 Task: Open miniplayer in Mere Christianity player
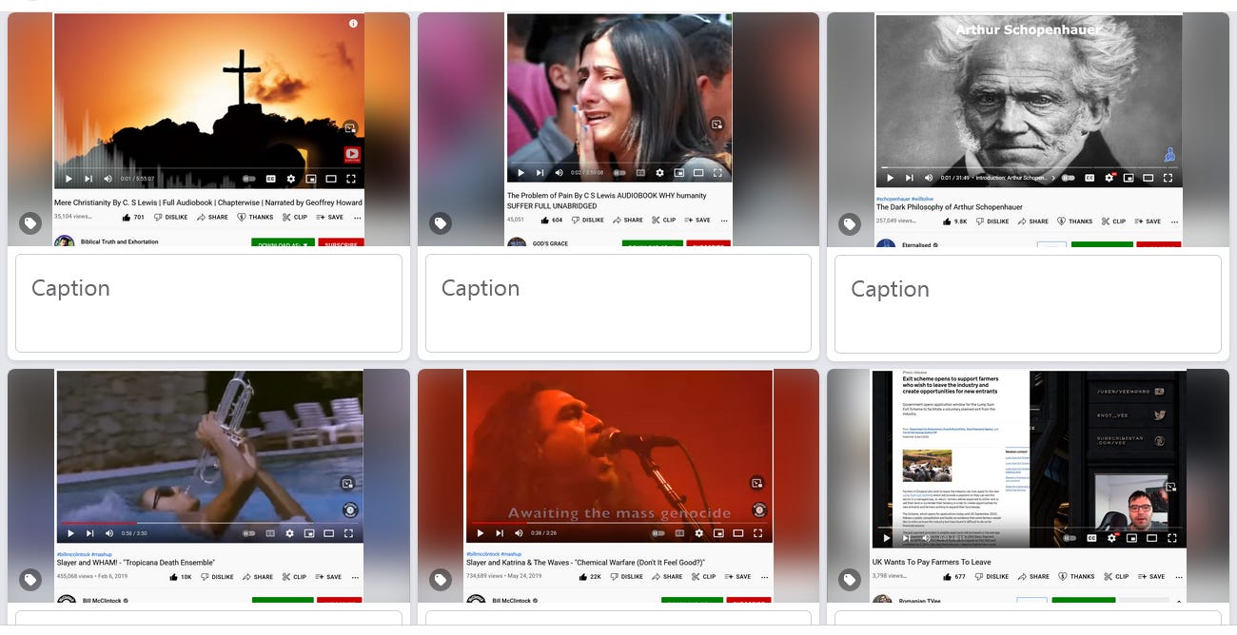(x=311, y=179)
